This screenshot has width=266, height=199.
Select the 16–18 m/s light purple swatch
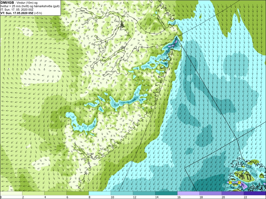189,193
